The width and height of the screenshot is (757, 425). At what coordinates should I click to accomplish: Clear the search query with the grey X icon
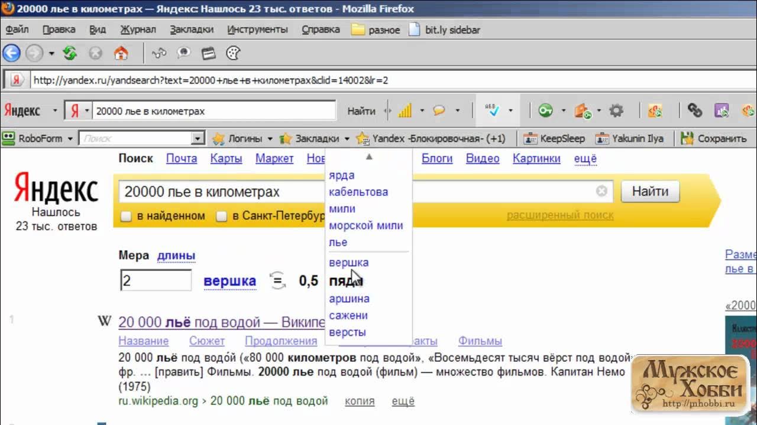pyautogui.click(x=601, y=191)
